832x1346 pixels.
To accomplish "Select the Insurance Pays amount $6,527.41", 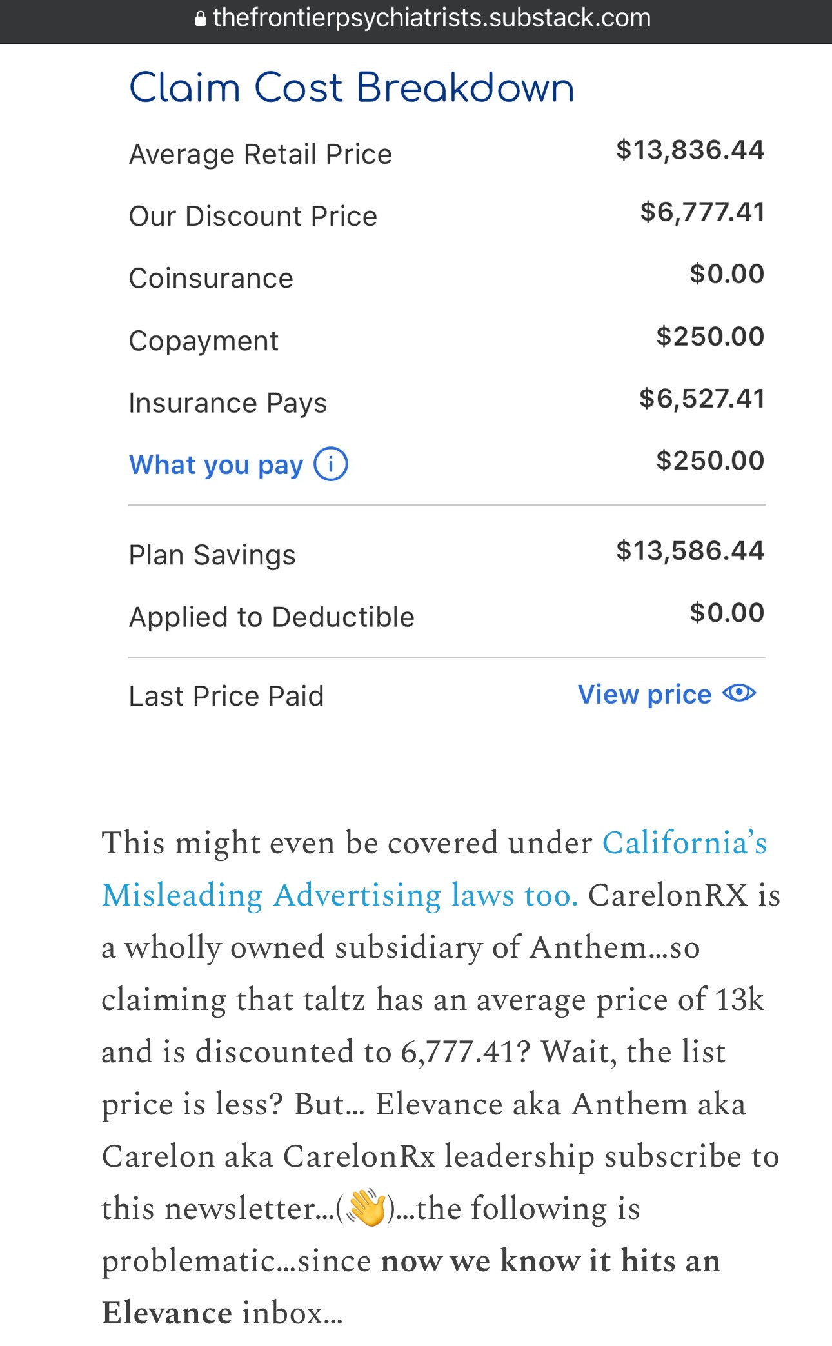I will [702, 399].
